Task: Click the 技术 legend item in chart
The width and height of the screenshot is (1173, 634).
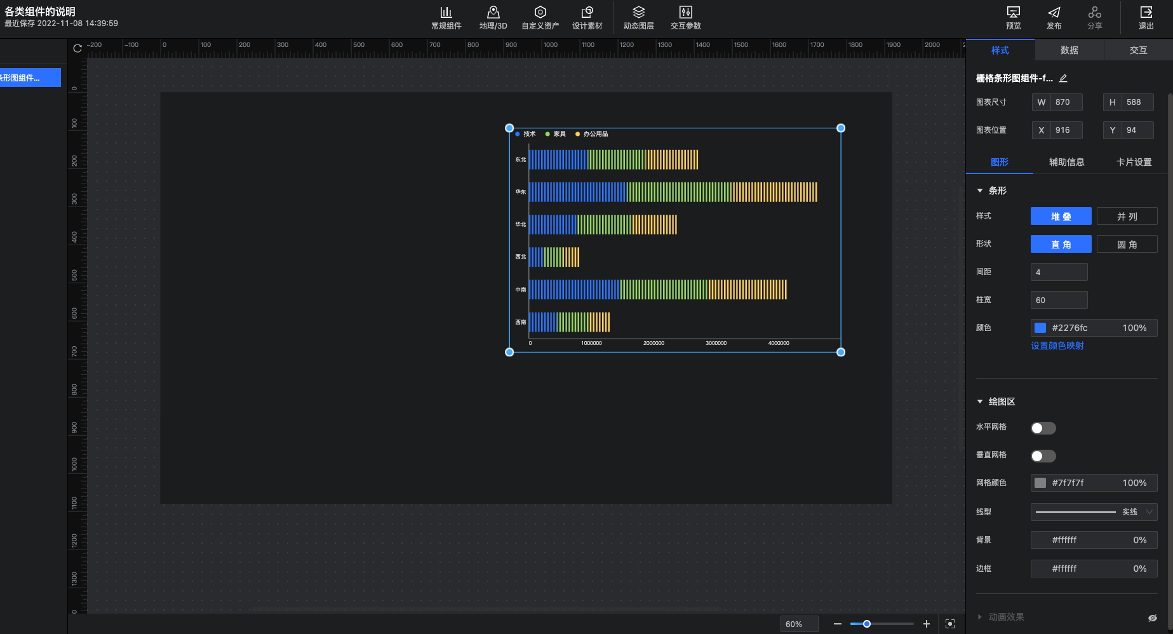Action: [x=526, y=134]
